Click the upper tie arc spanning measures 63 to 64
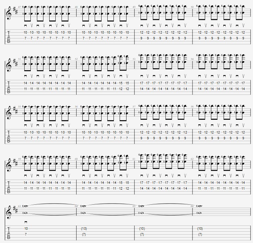253x243 pixels. pos(52,204)
